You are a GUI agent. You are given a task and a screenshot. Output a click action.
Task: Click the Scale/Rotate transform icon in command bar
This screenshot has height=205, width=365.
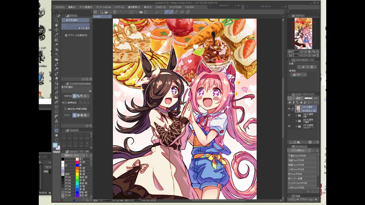146,12
